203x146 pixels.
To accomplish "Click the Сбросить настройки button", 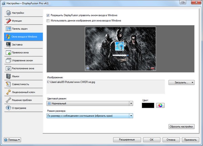I will click(181, 127).
